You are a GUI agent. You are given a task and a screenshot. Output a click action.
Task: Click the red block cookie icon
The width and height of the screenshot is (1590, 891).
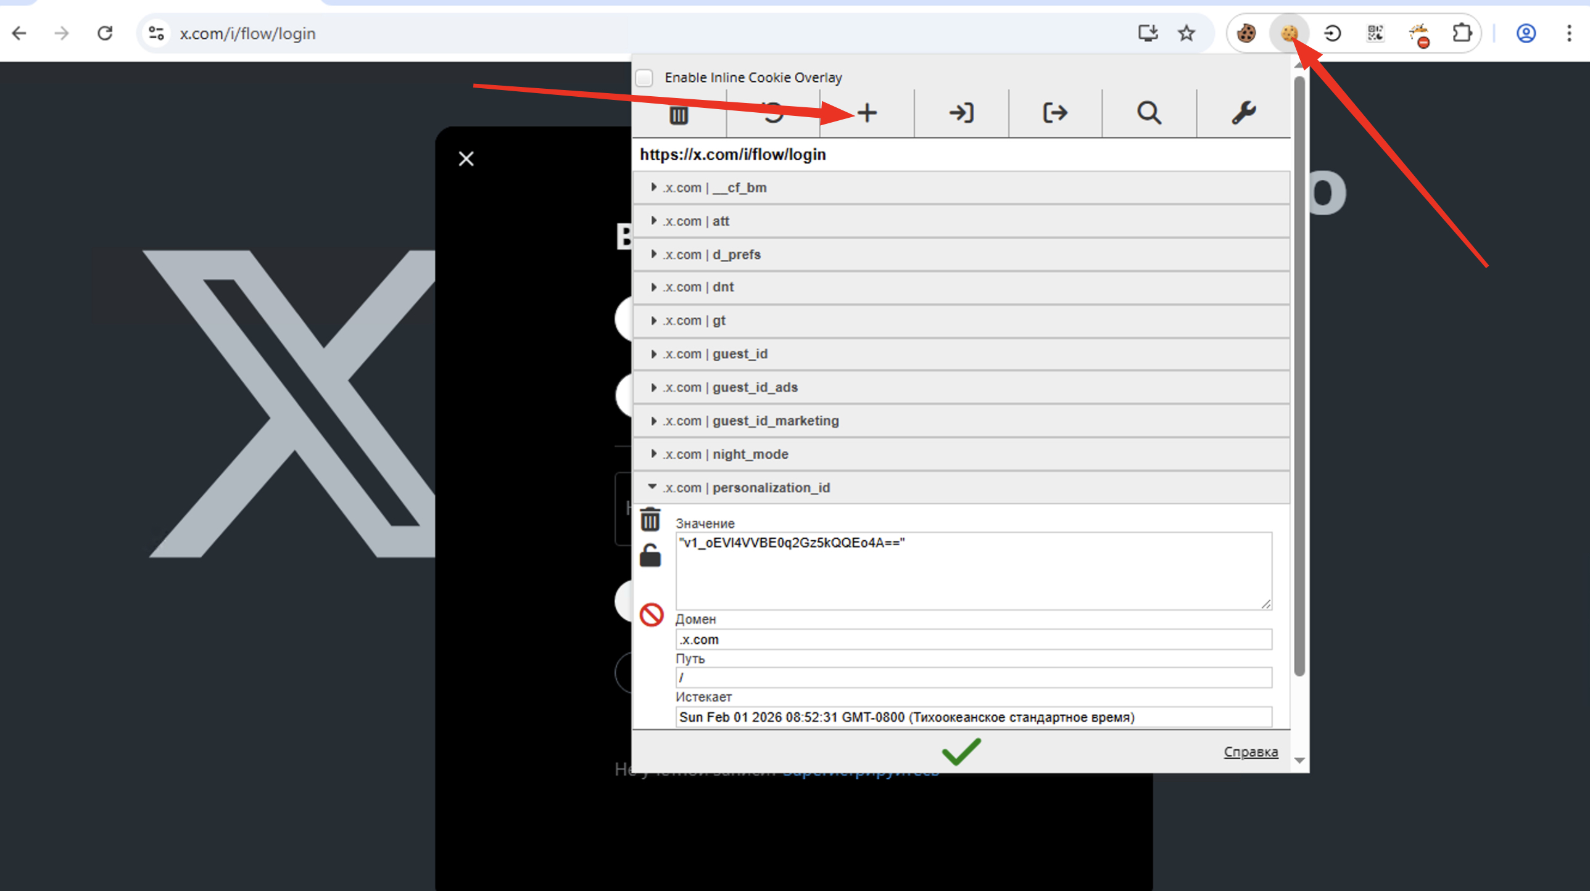point(651,615)
